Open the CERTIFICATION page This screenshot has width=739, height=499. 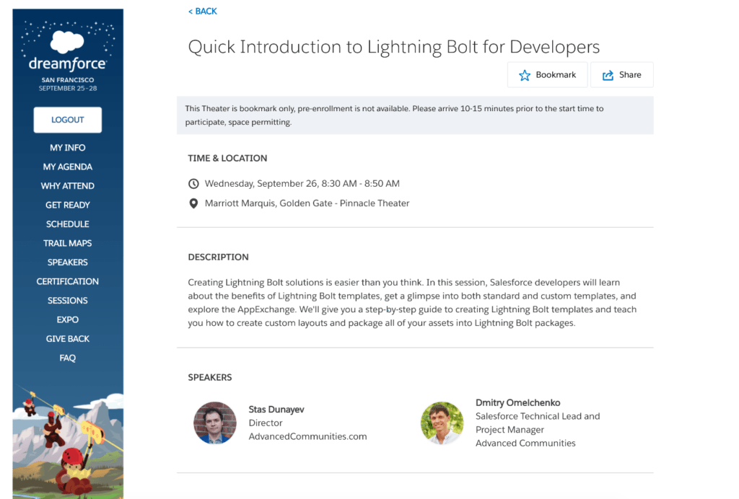click(x=67, y=281)
